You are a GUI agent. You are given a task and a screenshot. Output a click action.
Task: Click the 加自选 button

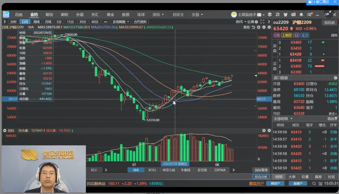(329, 23)
